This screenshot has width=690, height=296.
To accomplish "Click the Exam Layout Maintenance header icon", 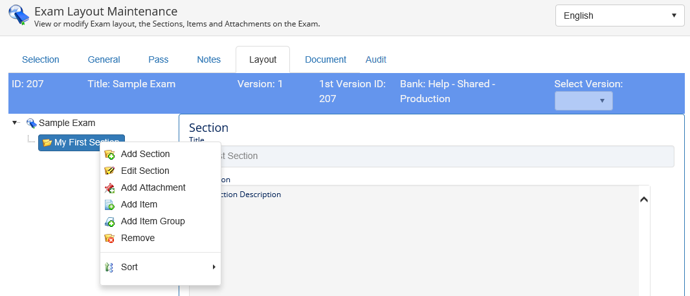I will [x=19, y=16].
